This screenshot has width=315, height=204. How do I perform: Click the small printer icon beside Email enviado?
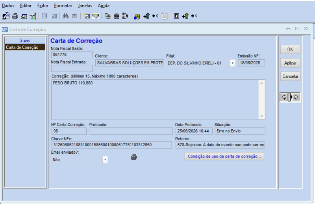(134, 157)
